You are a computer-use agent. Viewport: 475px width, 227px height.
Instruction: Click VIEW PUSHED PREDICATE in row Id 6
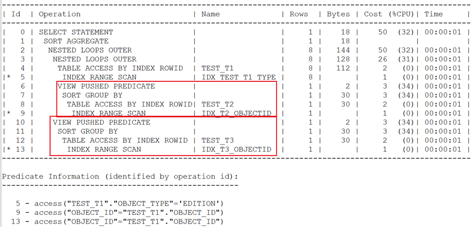click(x=106, y=86)
